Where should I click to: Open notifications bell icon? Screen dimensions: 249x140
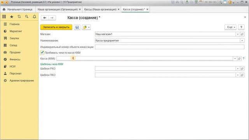pos(34,17)
